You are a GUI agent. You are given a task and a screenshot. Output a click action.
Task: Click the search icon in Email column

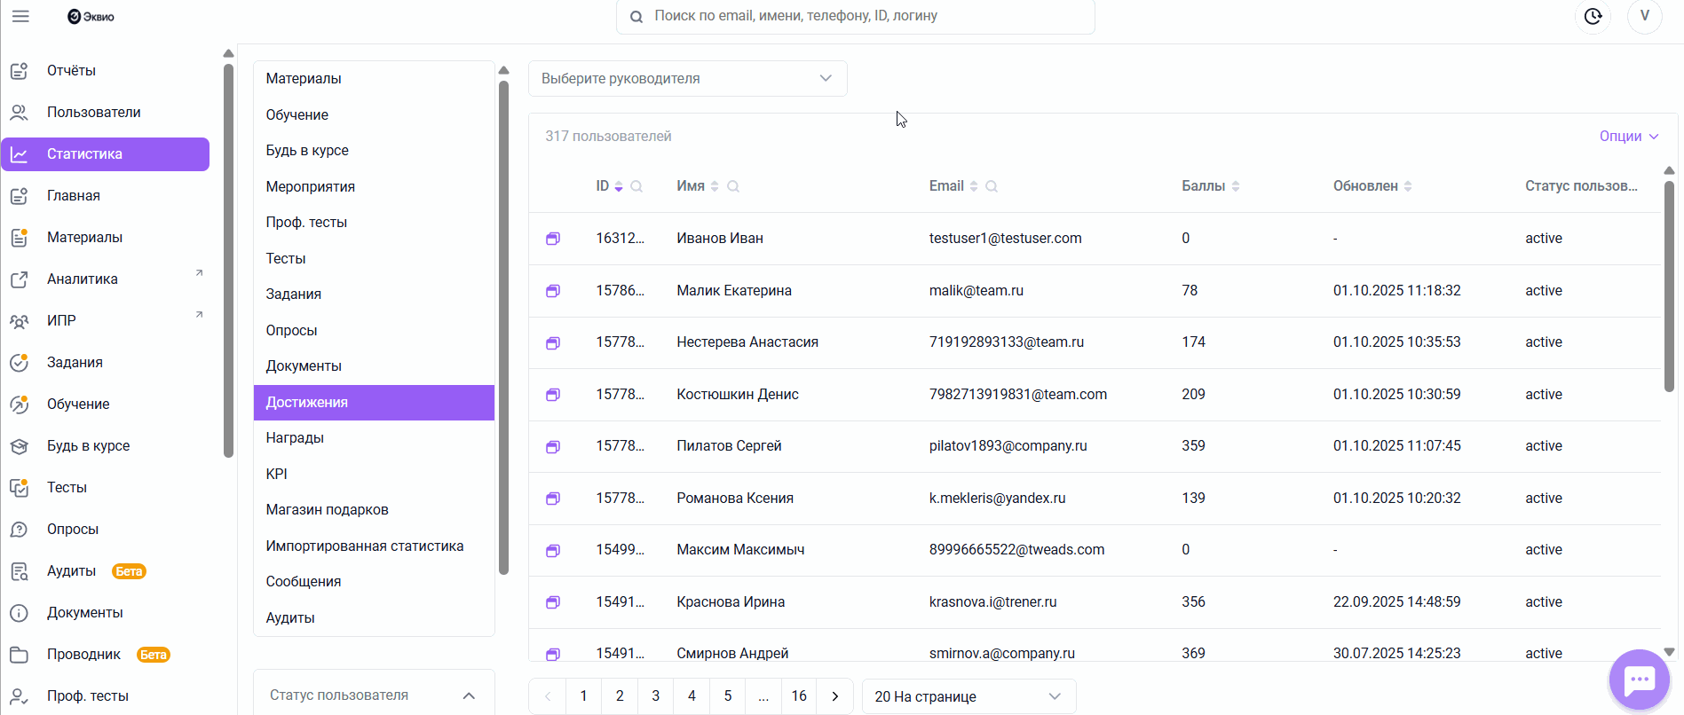(x=992, y=186)
